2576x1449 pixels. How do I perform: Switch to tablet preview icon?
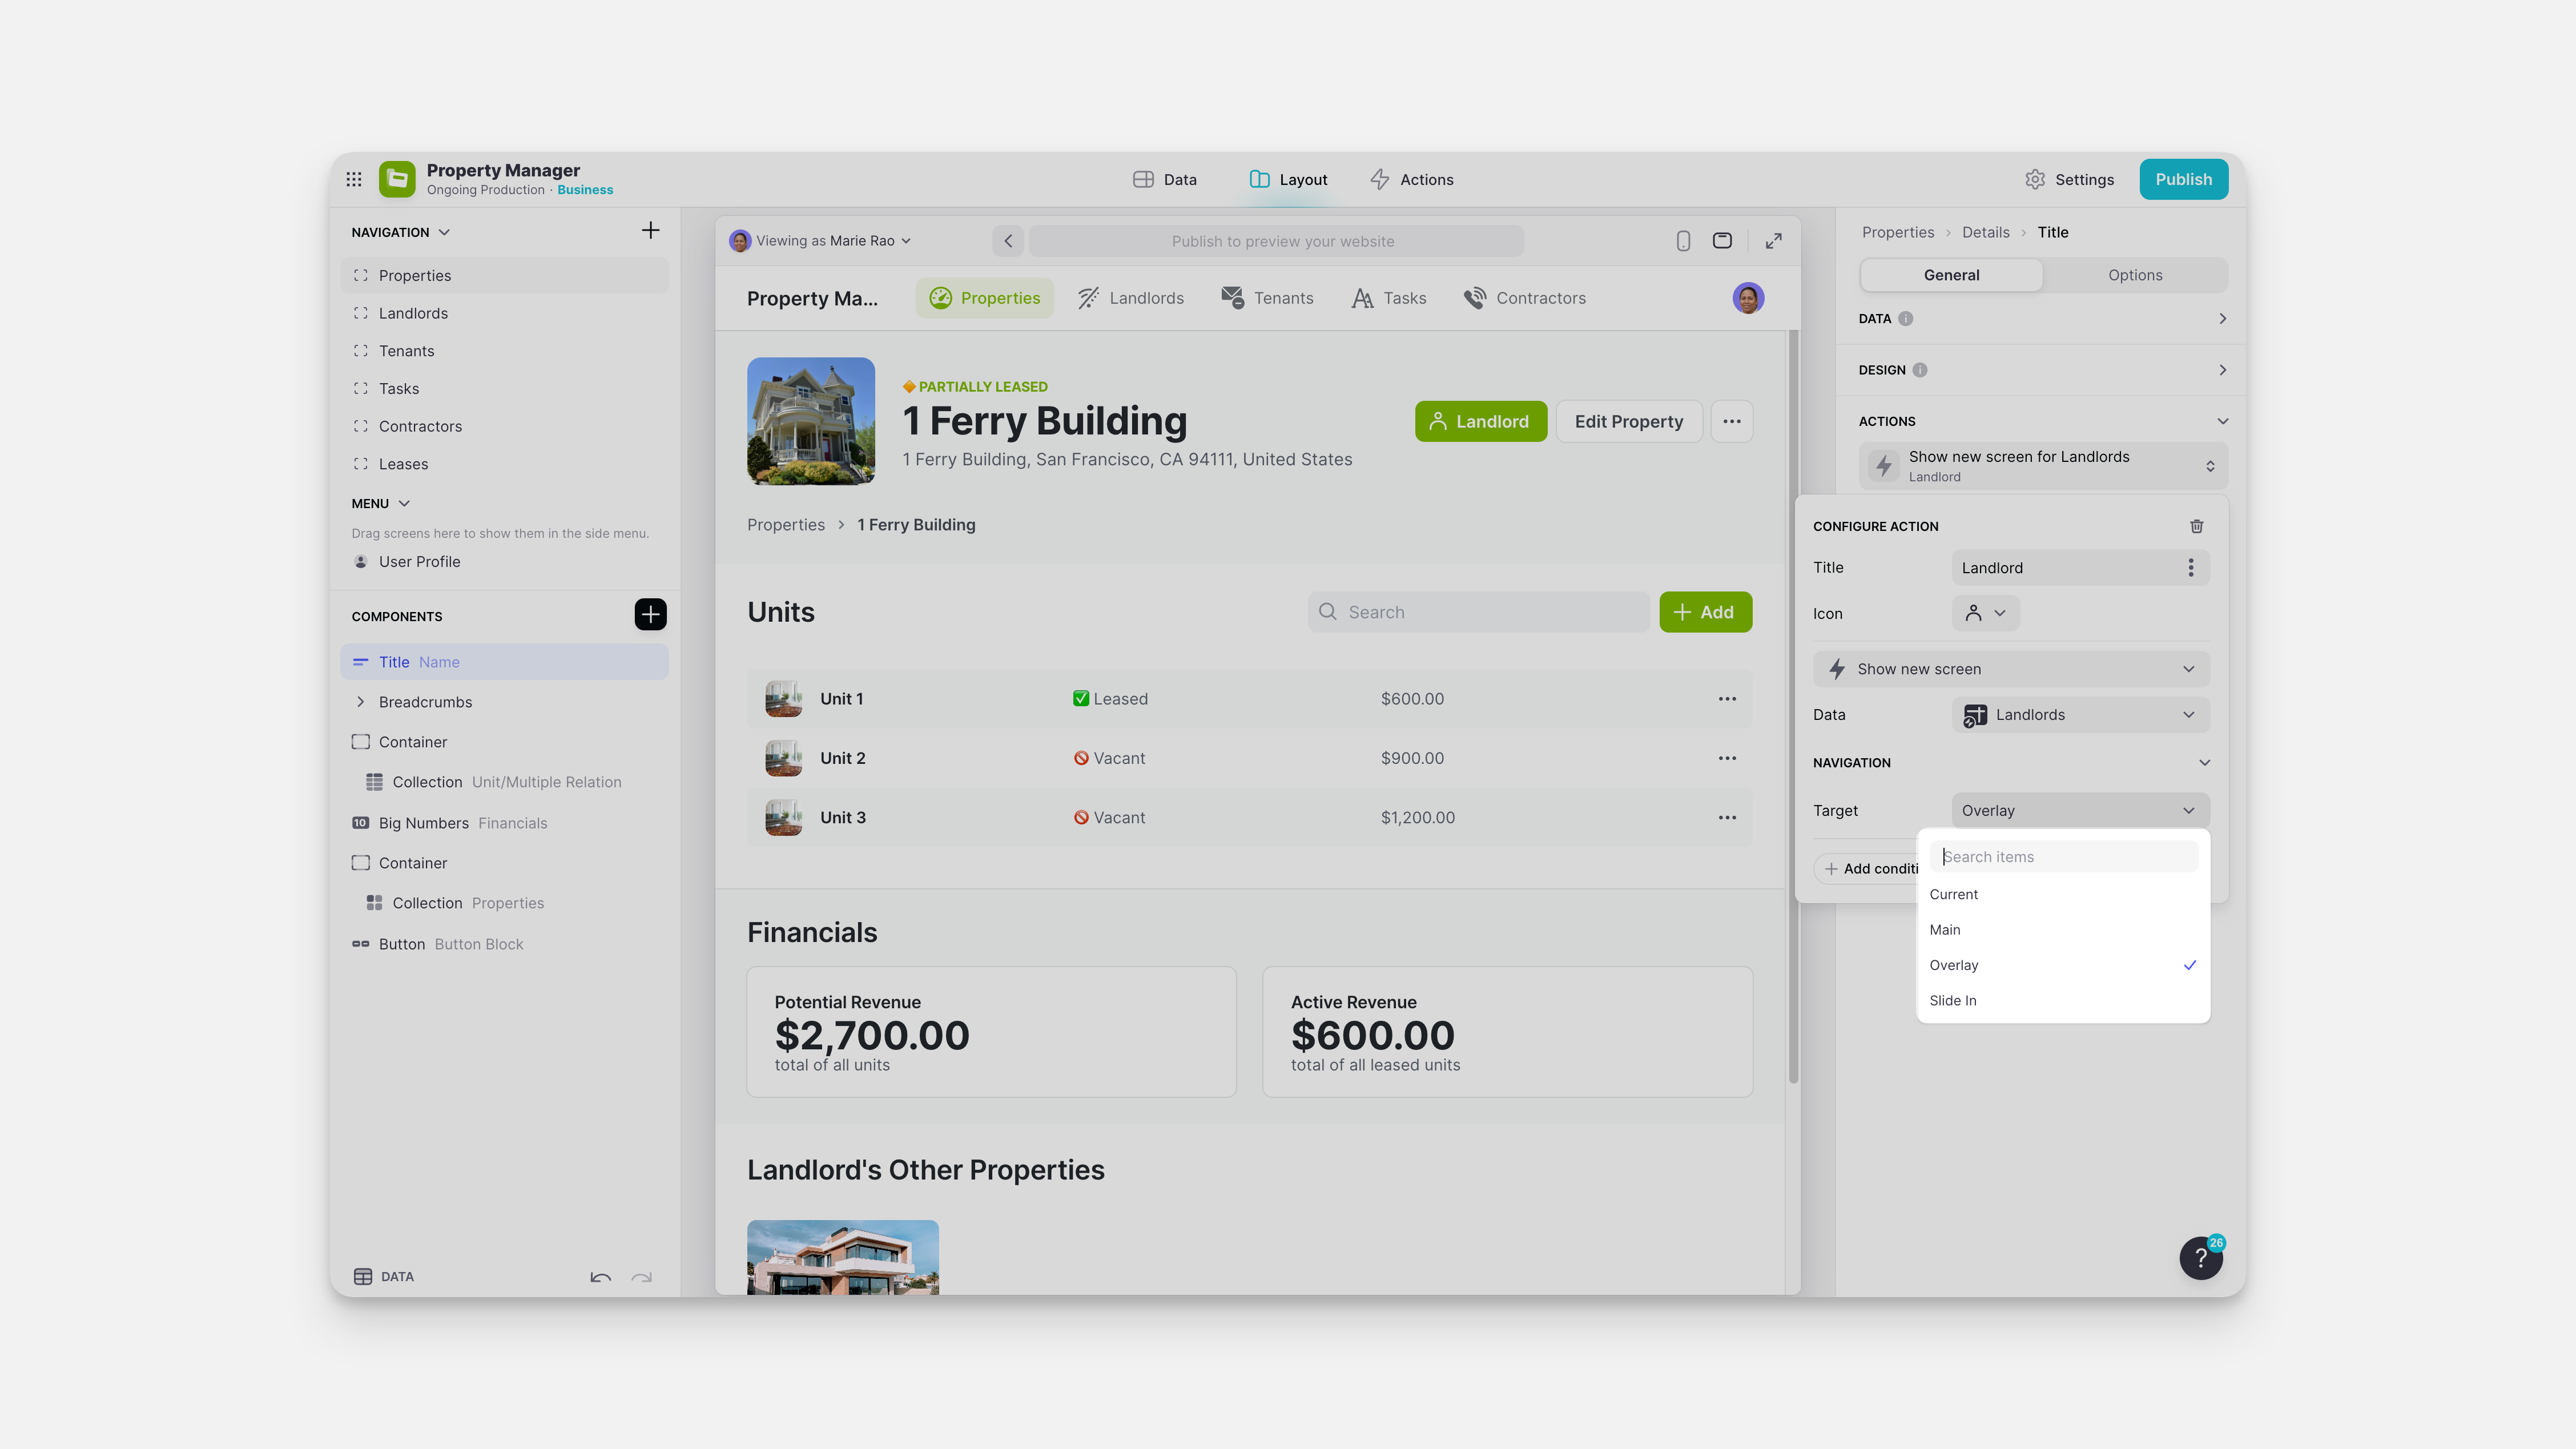point(1722,241)
